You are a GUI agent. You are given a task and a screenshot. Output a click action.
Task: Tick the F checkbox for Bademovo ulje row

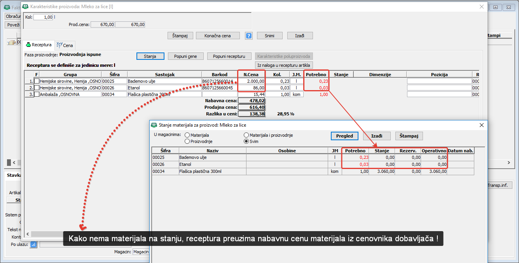[x=37, y=81]
